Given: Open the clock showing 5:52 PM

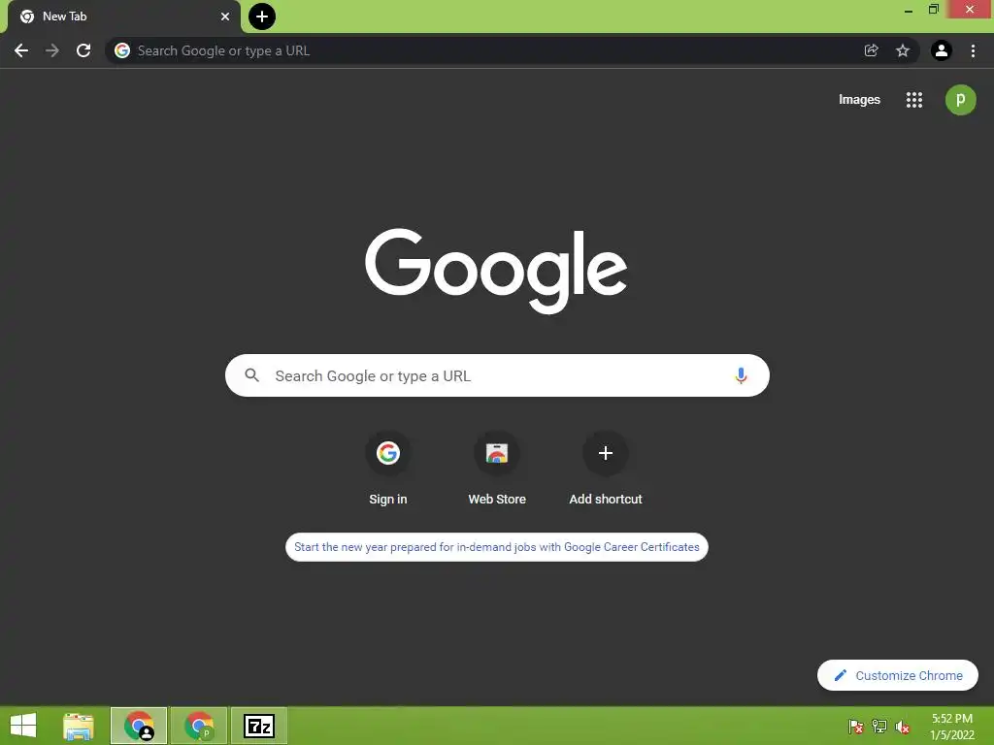Looking at the screenshot, I should coord(952,727).
